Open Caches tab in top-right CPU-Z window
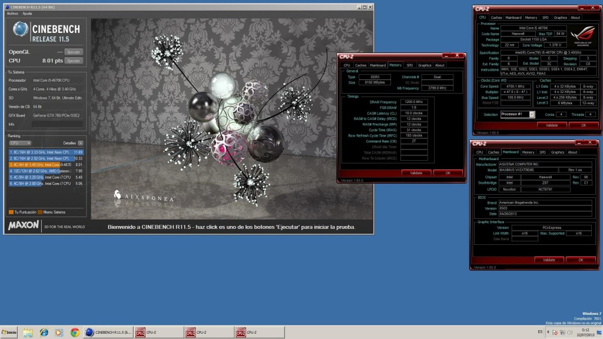Image resolution: width=603 pixels, height=339 pixels. (496, 18)
